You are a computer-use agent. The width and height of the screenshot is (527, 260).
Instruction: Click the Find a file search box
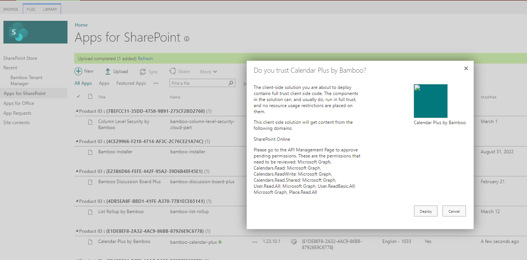202,83
